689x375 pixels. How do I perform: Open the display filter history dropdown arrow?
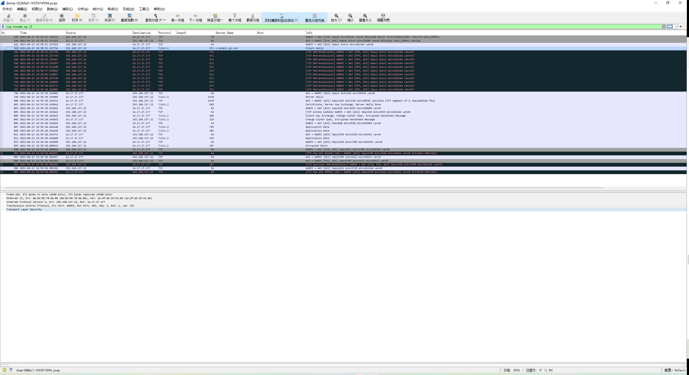point(676,27)
